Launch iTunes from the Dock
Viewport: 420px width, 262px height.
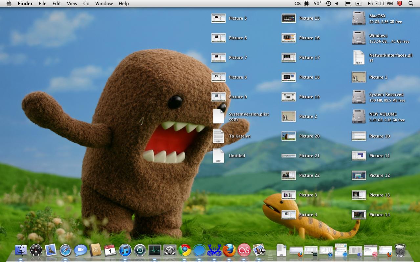[125, 251]
